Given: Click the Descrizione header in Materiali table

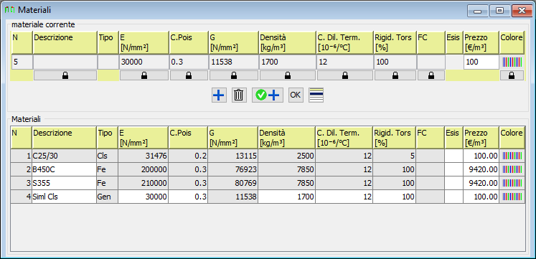Looking at the screenshot, I should tap(65, 137).
